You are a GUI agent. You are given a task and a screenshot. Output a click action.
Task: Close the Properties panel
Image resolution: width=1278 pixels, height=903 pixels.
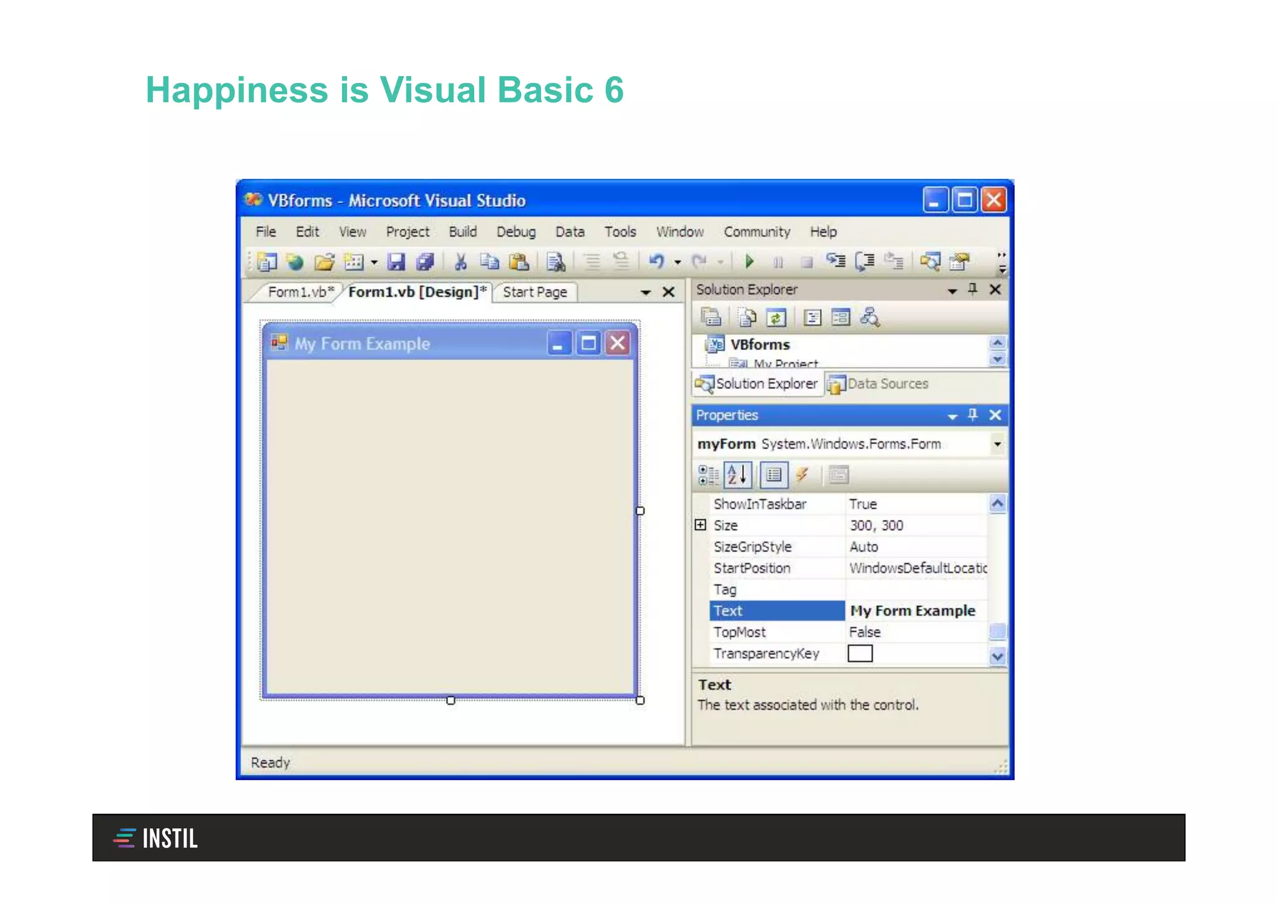pyautogui.click(x=995, y=415)
